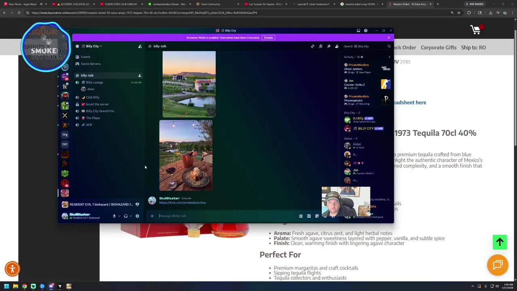Viewport: 517px width, 291px height.
Task: Open Windows Start menu
Action: coord(6,286)
